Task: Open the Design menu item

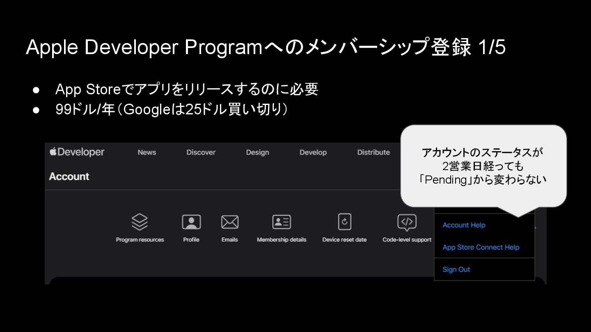Action: pyautogui.click(x=257, y=152)
